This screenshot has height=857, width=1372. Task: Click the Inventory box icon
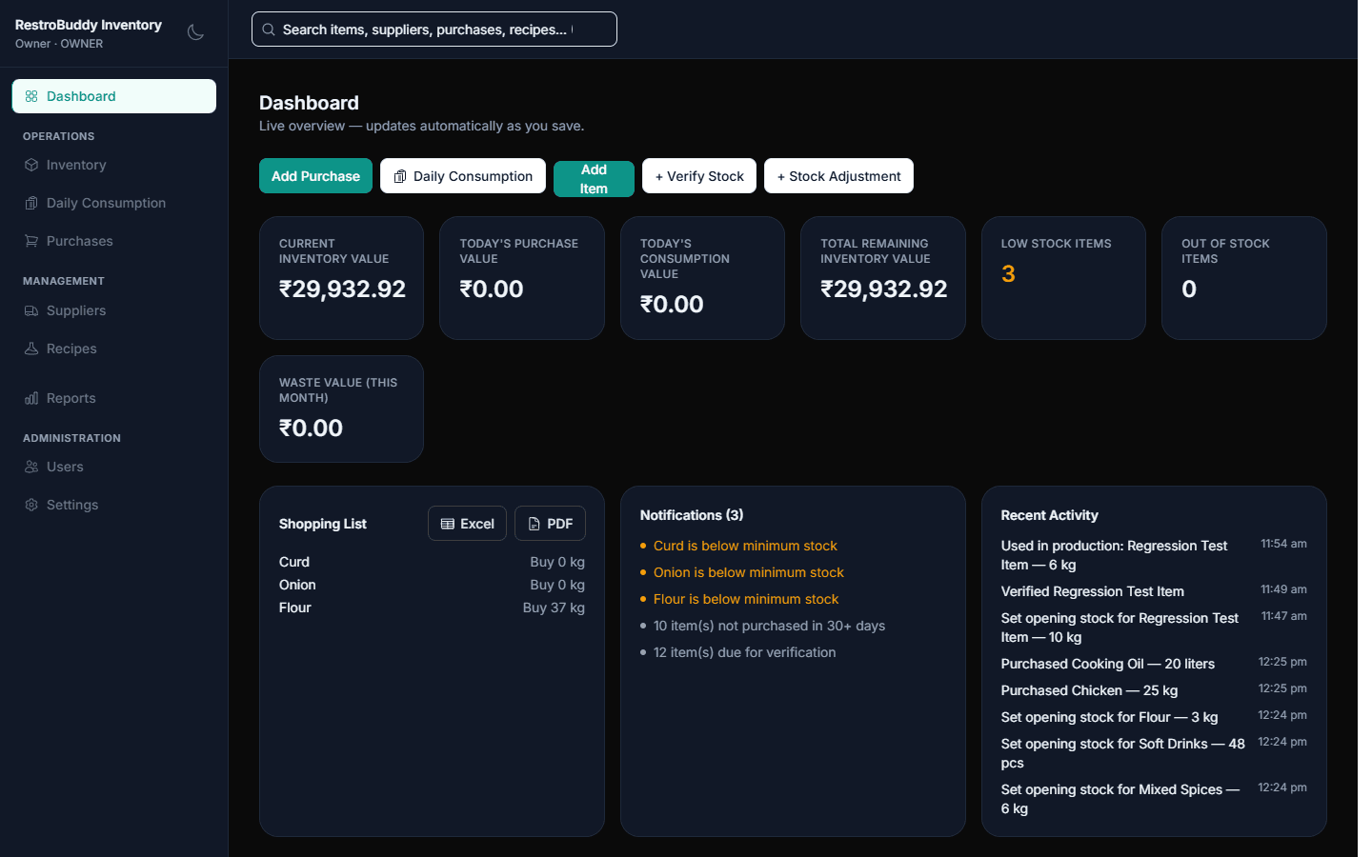coord(31,165)
